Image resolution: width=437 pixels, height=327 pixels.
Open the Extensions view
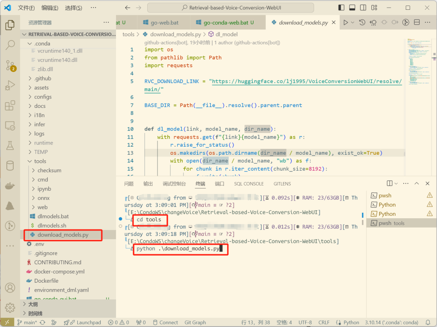pyautogui.click(x=10, y=106)
